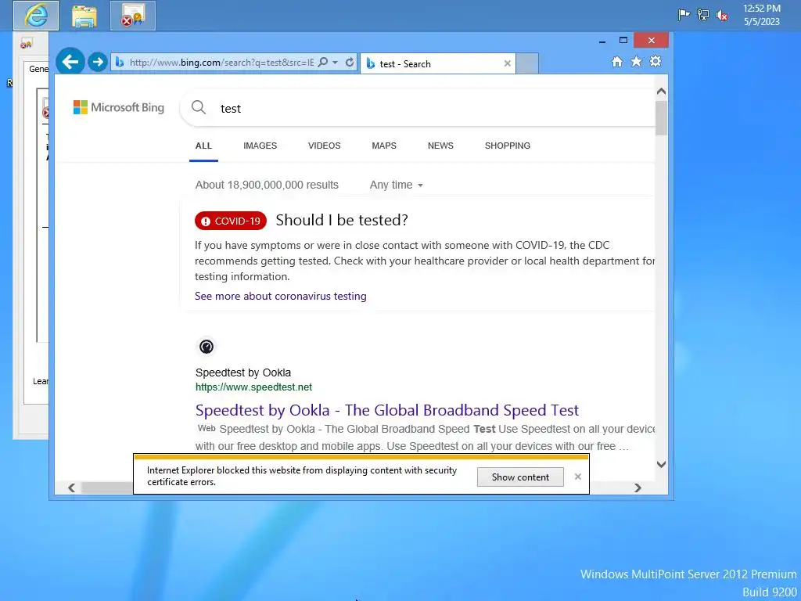Click the vertical scrollbar thumb
The image size is (801, 601).
[661, 118]
